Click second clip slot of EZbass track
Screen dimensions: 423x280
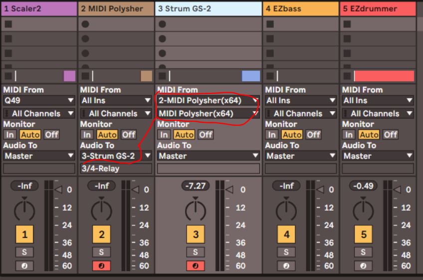[x=301, y=38]
